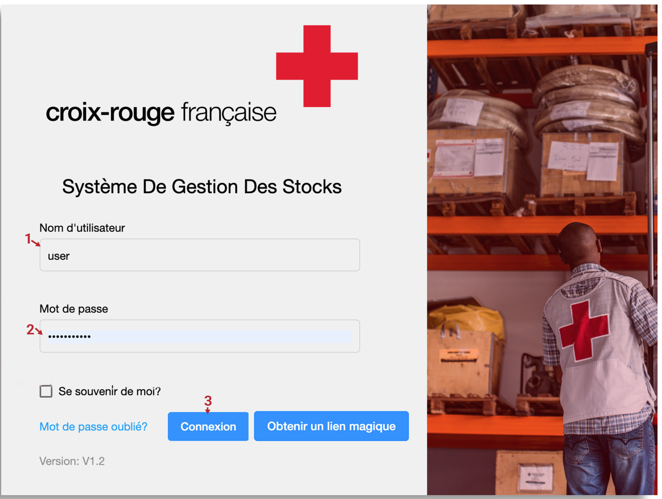Image resolution: width=662 pixels, height=499 pixels.
Task: Click the "Mot de passe" label
Action: 73,309
